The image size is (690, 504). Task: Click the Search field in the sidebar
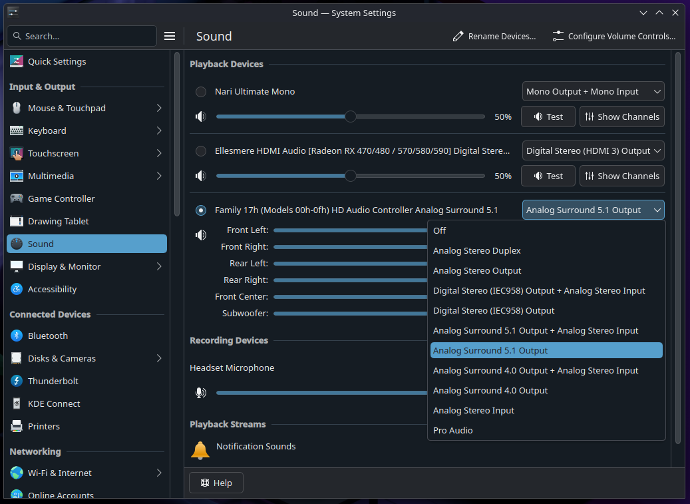tap(86, 36)
